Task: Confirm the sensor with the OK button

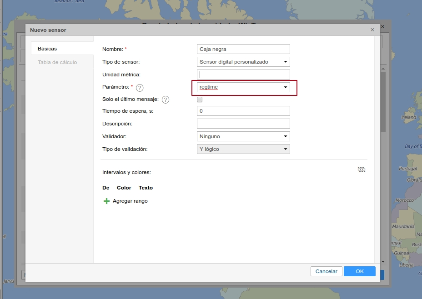Action: pos(359,271)
